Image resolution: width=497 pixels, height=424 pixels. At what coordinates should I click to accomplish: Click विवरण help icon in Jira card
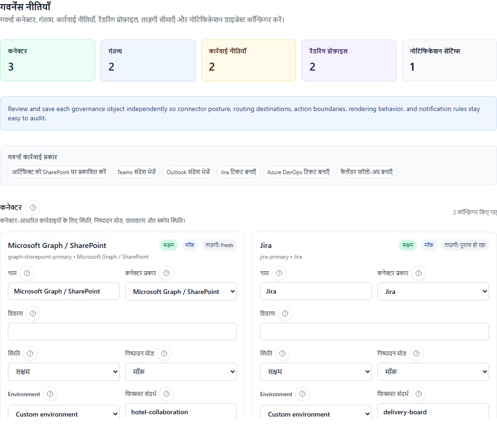(x=285, y=313)
